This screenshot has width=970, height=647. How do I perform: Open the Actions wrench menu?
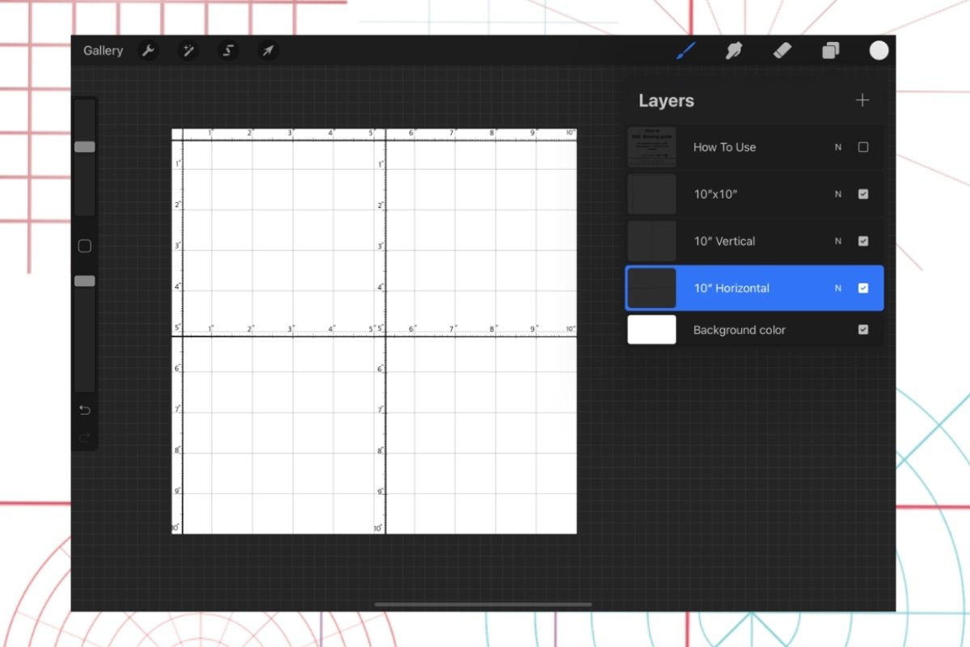coord(148,51)
